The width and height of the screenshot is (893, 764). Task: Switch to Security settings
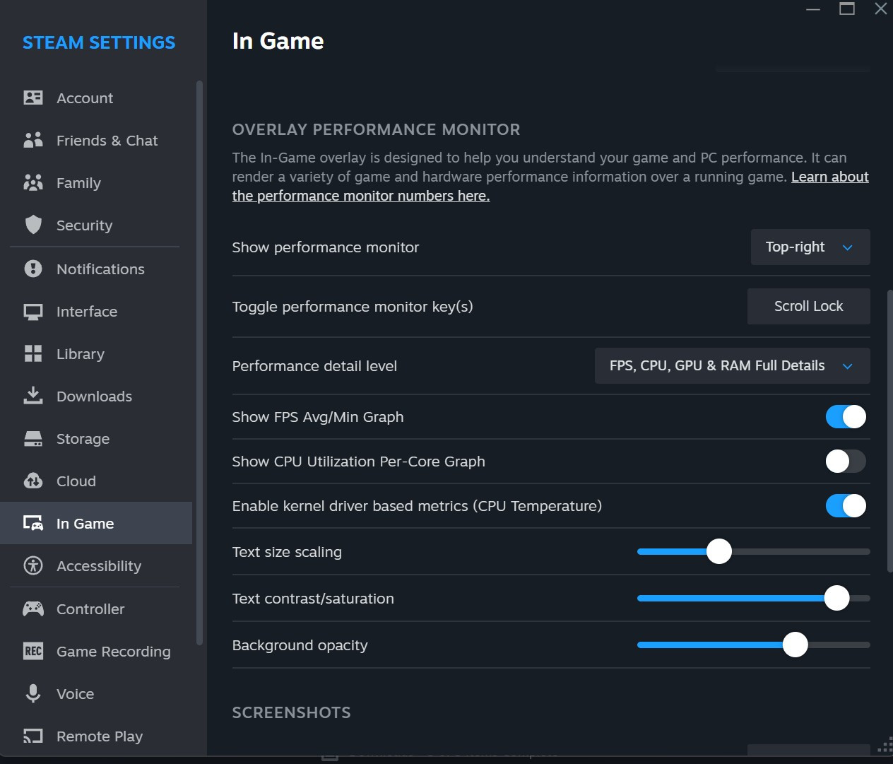point(84,225)
